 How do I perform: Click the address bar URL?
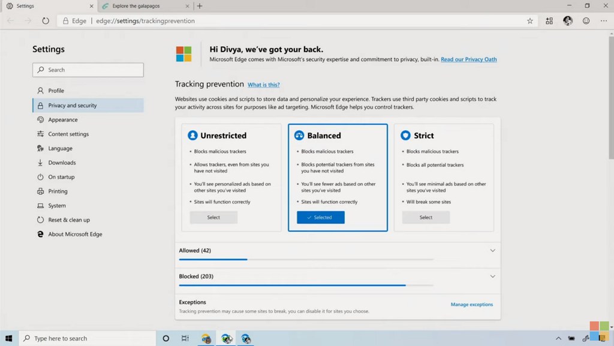coord(145,21)
